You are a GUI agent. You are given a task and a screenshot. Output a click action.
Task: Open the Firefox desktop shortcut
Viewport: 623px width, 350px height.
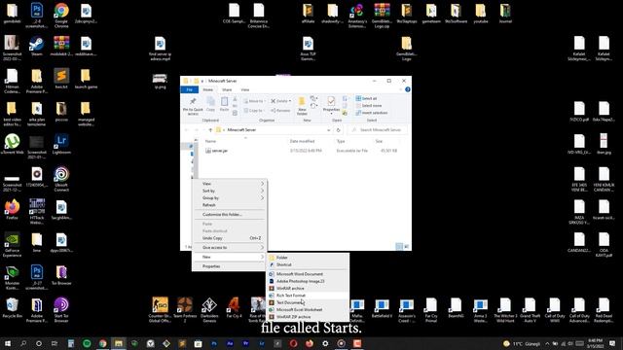[x=12, y=210]
